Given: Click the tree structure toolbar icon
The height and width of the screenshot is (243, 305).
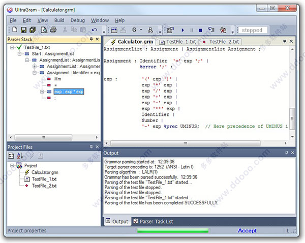Looking at the screenshot, I should click(150, 30).
